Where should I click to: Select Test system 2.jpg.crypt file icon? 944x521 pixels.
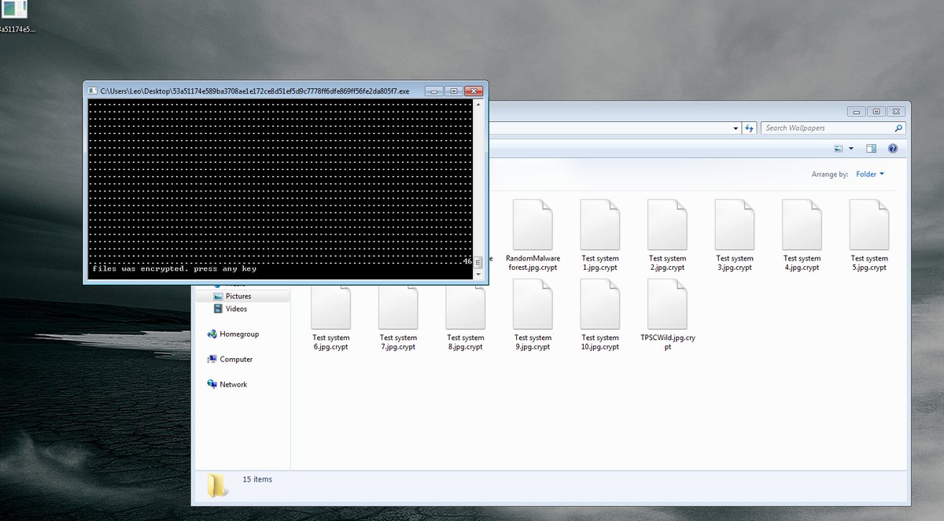pos(667,224)
